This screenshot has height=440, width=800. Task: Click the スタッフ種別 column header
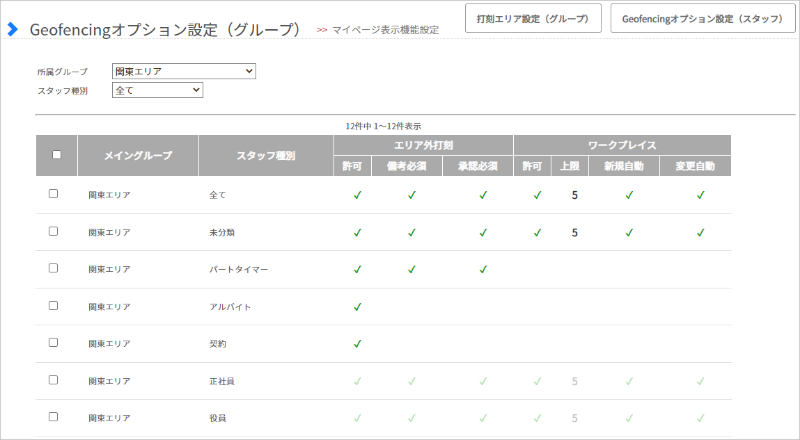[x=266, y=155]
